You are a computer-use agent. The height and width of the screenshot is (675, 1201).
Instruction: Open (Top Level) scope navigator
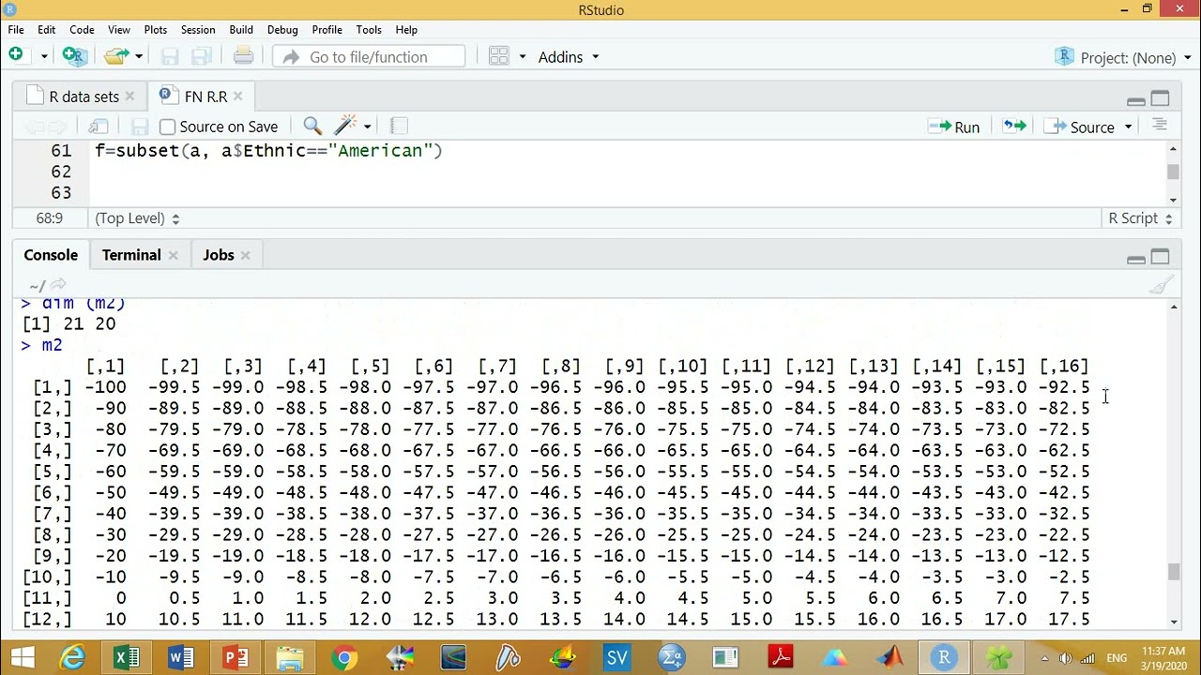point(137,217)
